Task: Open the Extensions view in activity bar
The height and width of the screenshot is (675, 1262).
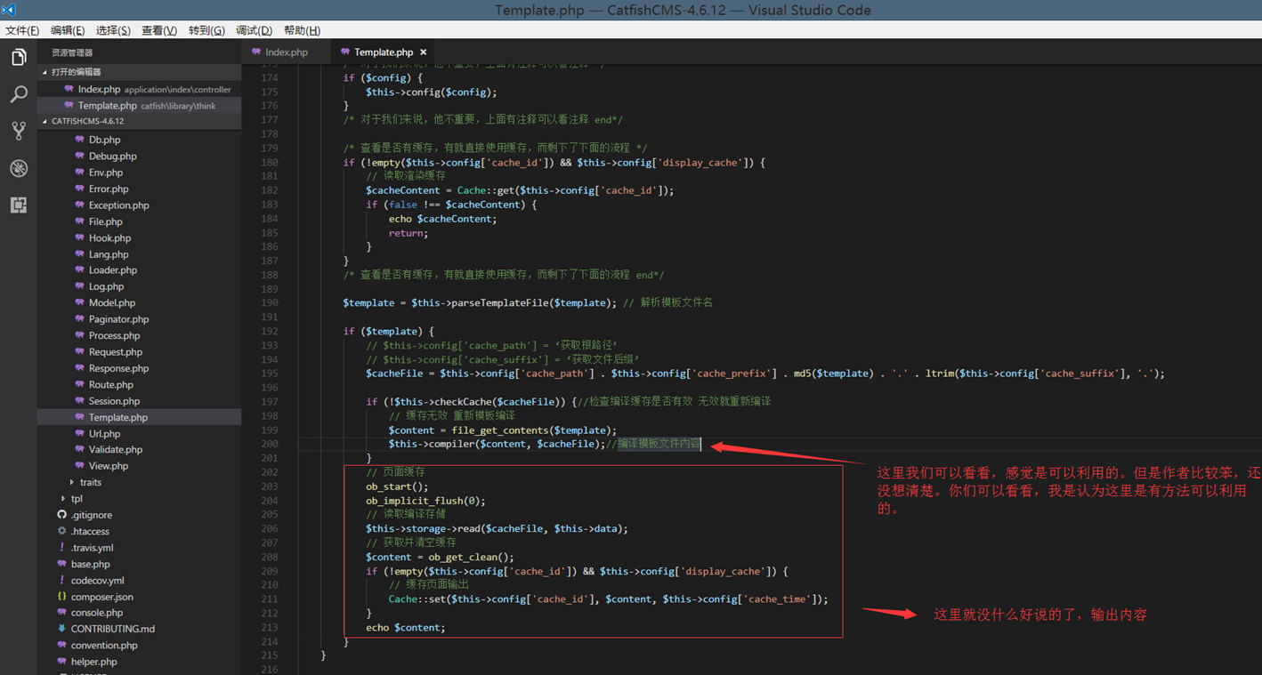Action: pyautogui.click(x=19, y=205)
